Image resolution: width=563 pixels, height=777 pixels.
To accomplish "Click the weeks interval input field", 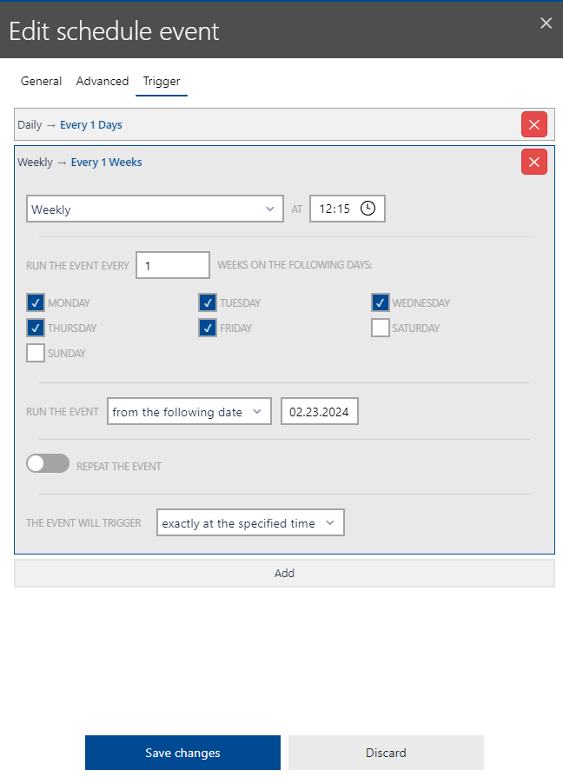I will click(173, 266).
